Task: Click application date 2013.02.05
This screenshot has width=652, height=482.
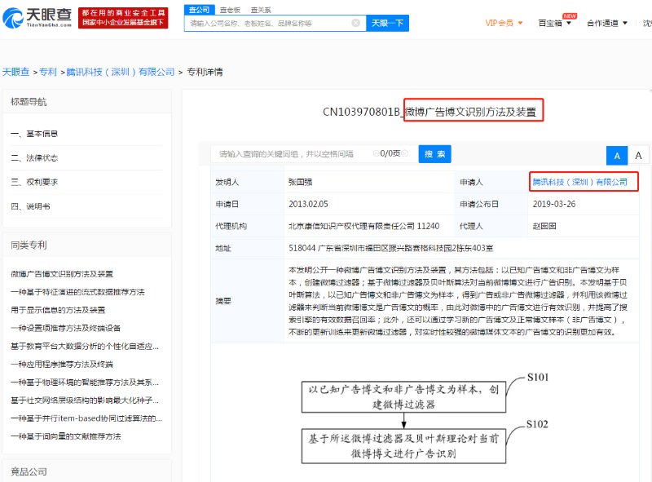Action: pyautogui.click(x=308, y=204)
